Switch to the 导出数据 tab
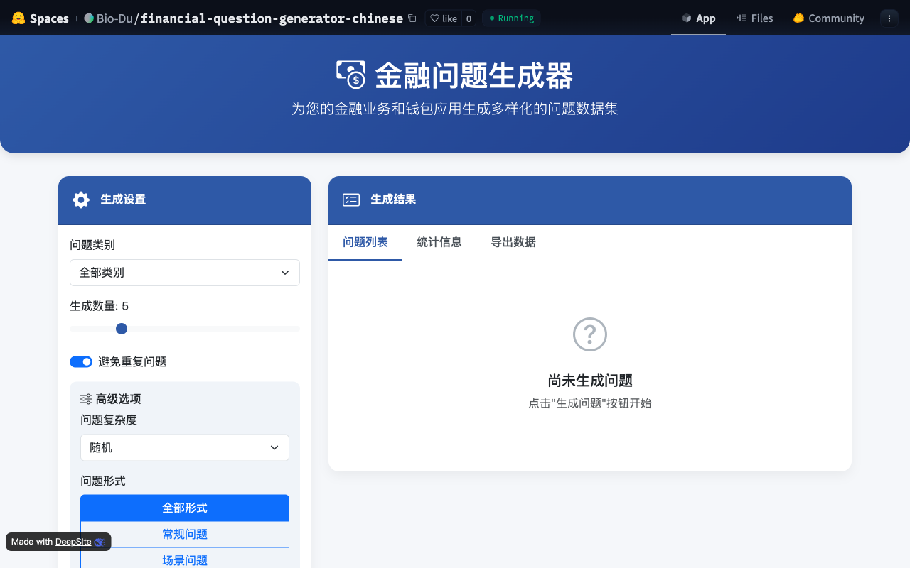910x568 pixels. coord(513,243)
